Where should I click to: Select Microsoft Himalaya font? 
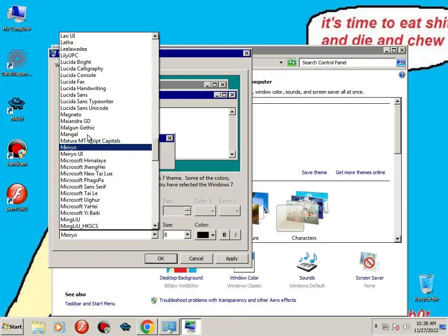(105, 161)
